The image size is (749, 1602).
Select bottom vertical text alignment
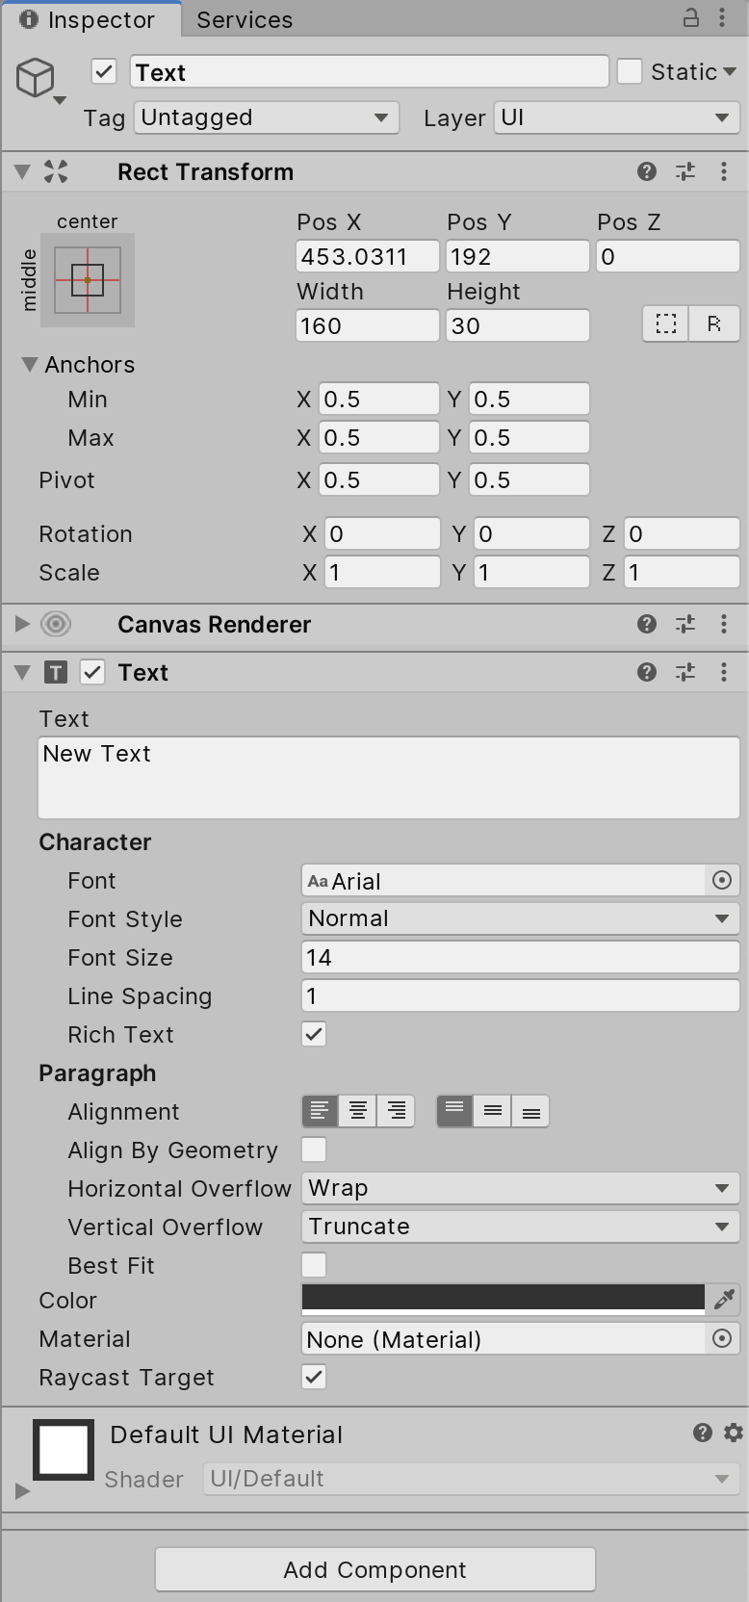point(530,1111)
